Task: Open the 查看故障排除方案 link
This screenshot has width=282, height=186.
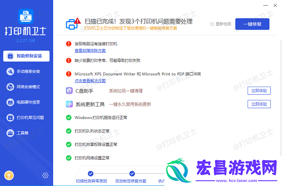Action: (90, 51)
